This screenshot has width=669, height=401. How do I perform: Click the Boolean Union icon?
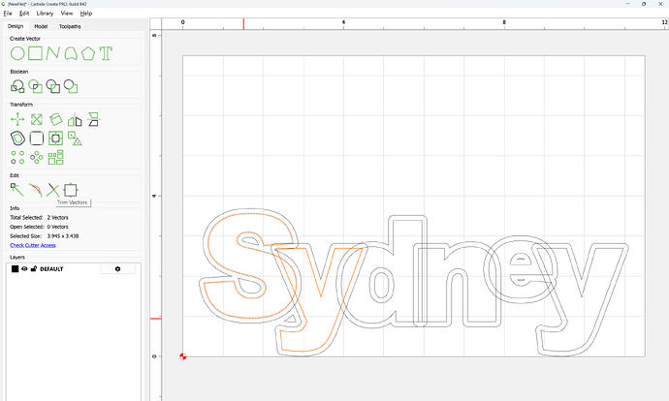pos(17,86)
